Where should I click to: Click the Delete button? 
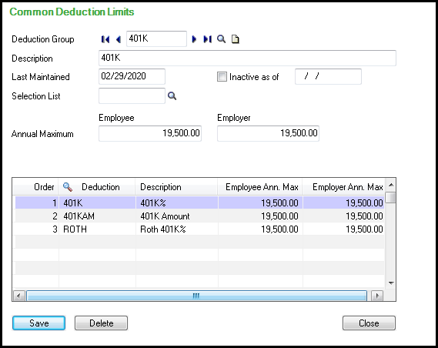click(x=101, y=323)
